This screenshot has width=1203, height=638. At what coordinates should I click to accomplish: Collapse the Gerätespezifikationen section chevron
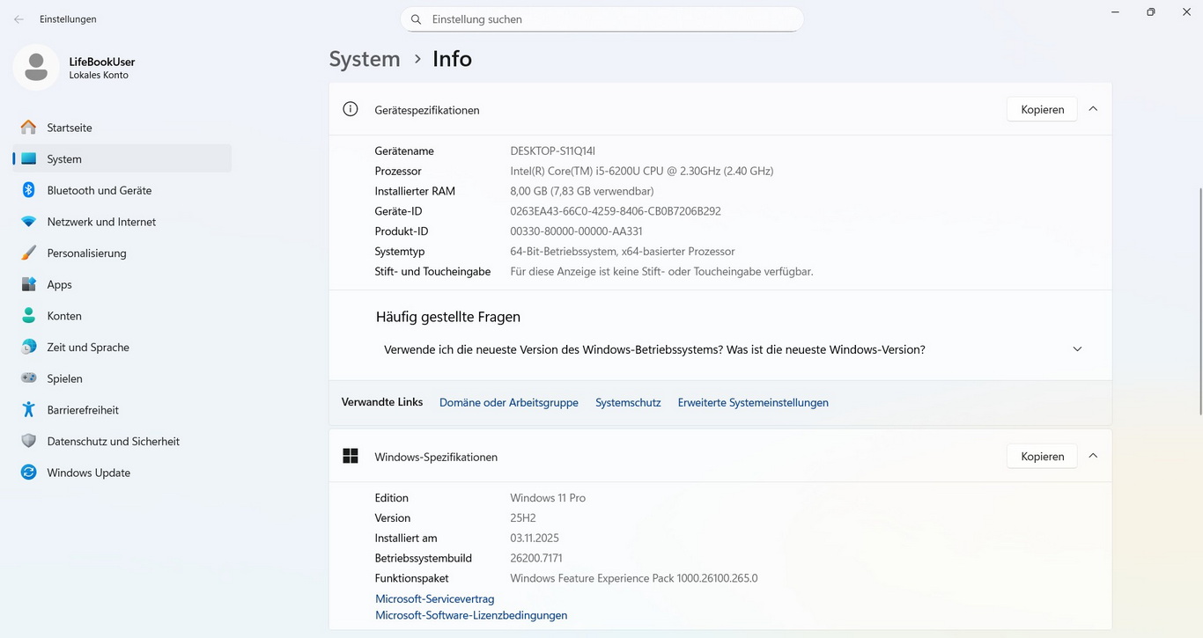(x=1093, y=109)
